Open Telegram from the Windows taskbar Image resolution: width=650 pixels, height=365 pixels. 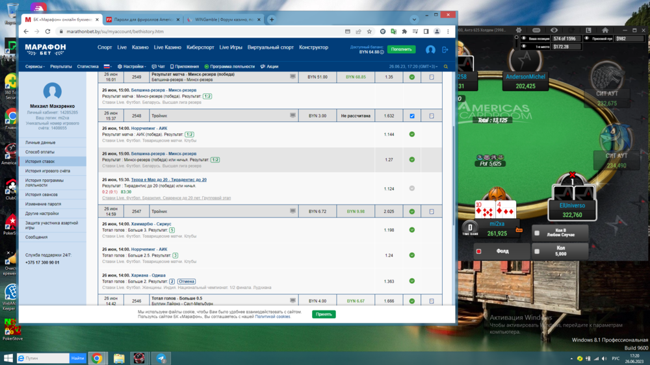point(161,358)
